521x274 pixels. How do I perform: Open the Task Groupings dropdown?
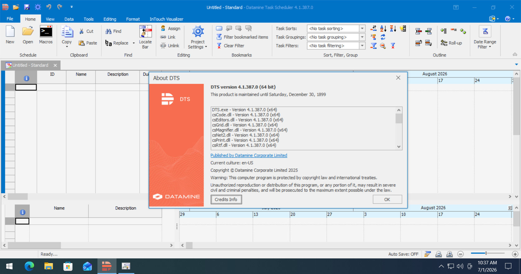[x=362, y=37]
